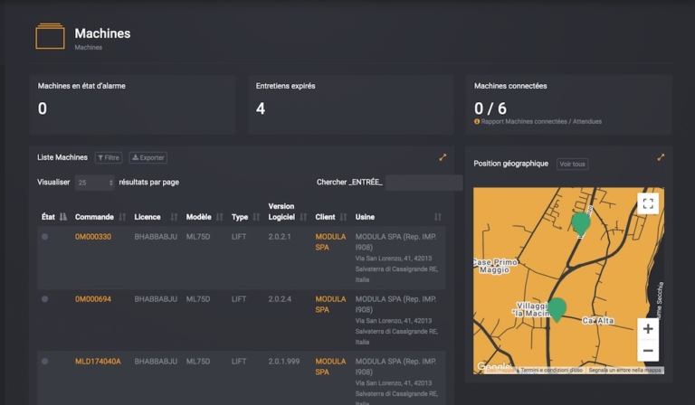Click the Exporter button

click(x=148, y=157)
